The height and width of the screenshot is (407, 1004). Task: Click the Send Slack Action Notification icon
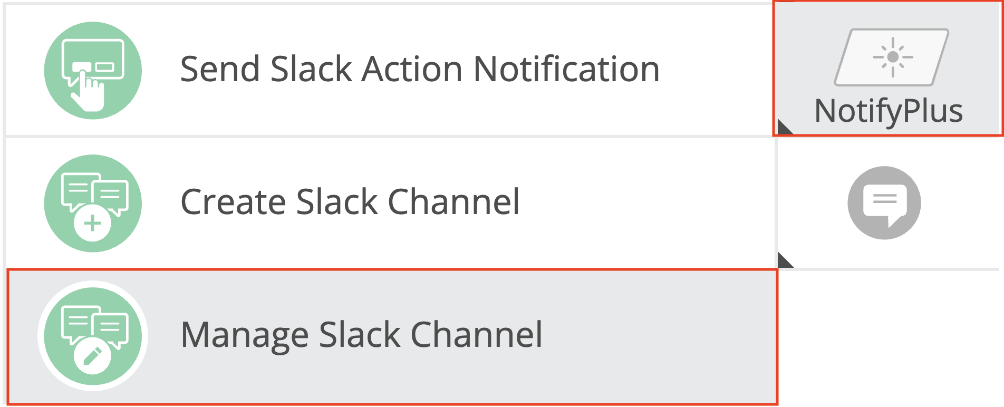point(93,70)
